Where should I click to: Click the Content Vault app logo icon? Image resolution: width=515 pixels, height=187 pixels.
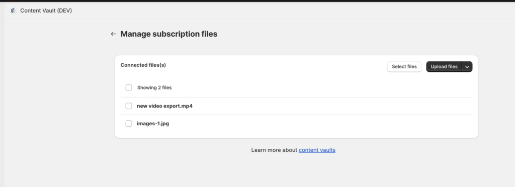click(13, 11)
